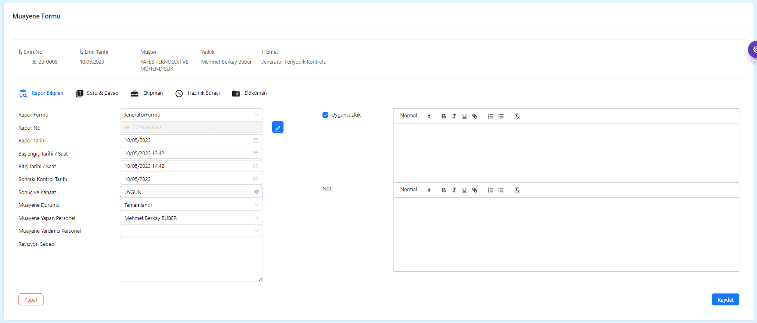Click the Sonraki Kontrol Tarihi date value
The image size is (757, 323).
(137, 179)
